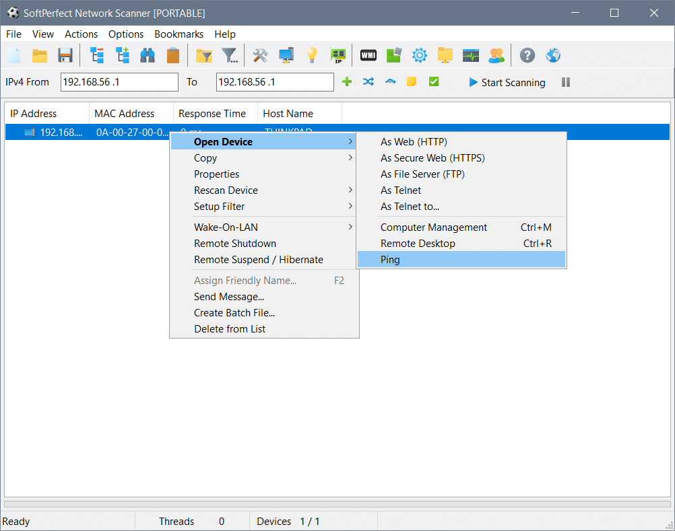Select Properties in context menu
675x531 pixels.
(x=263, y=174)
